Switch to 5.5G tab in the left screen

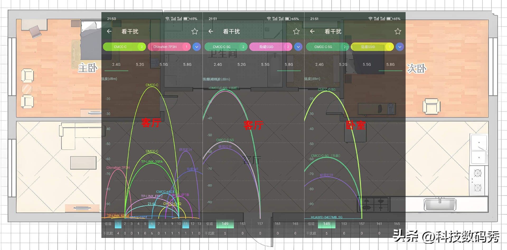(x=164, y=64)
